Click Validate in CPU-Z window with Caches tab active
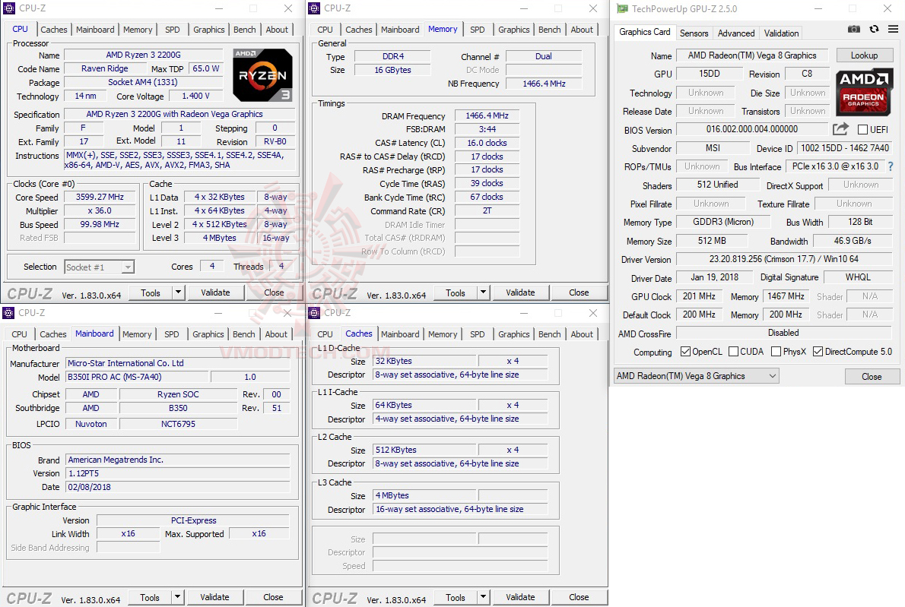The image size is (905, 607). 520,597
